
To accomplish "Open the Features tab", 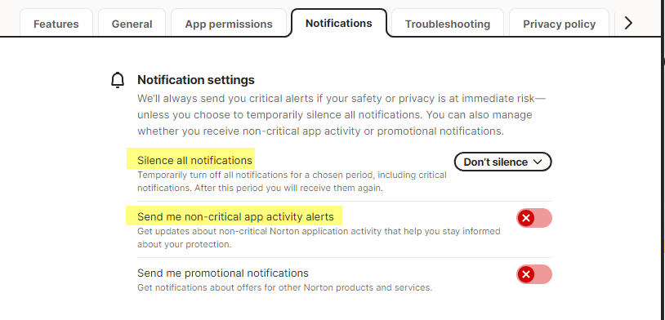I will [x=56, y=24].
